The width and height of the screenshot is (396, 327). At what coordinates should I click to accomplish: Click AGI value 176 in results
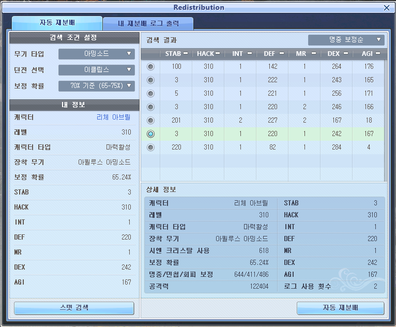(x=369, y=66)
